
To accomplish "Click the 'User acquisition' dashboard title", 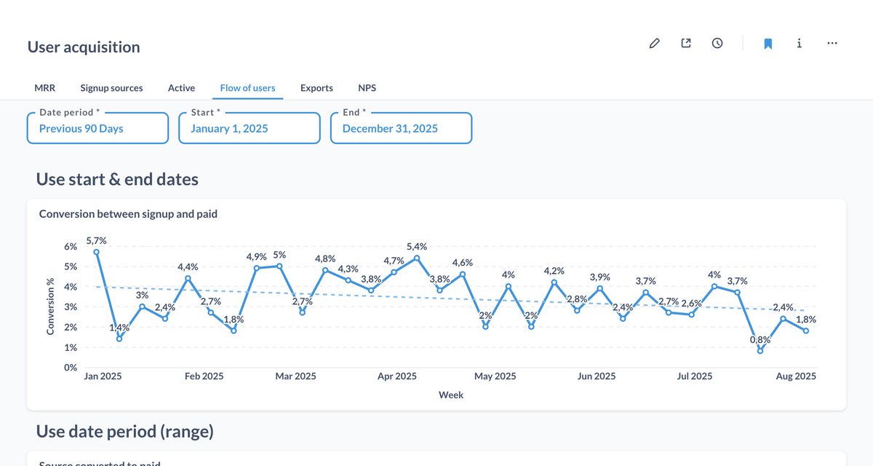I will click(84, 47).
